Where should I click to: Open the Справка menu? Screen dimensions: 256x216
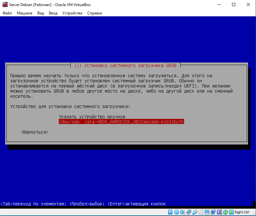pos(95,13)
